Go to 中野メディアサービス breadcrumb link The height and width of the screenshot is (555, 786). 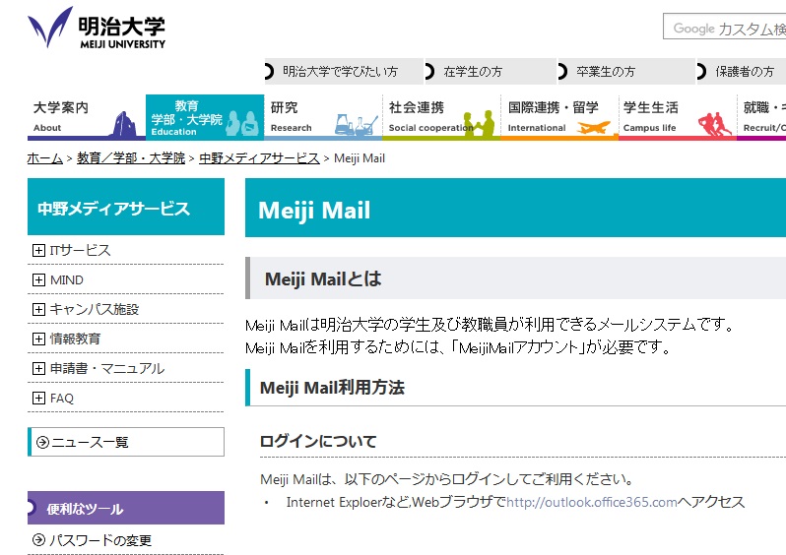[259, 158]
